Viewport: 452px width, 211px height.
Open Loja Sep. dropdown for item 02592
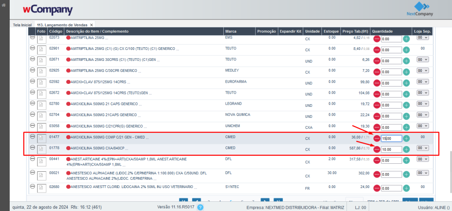tap(423, 82)
